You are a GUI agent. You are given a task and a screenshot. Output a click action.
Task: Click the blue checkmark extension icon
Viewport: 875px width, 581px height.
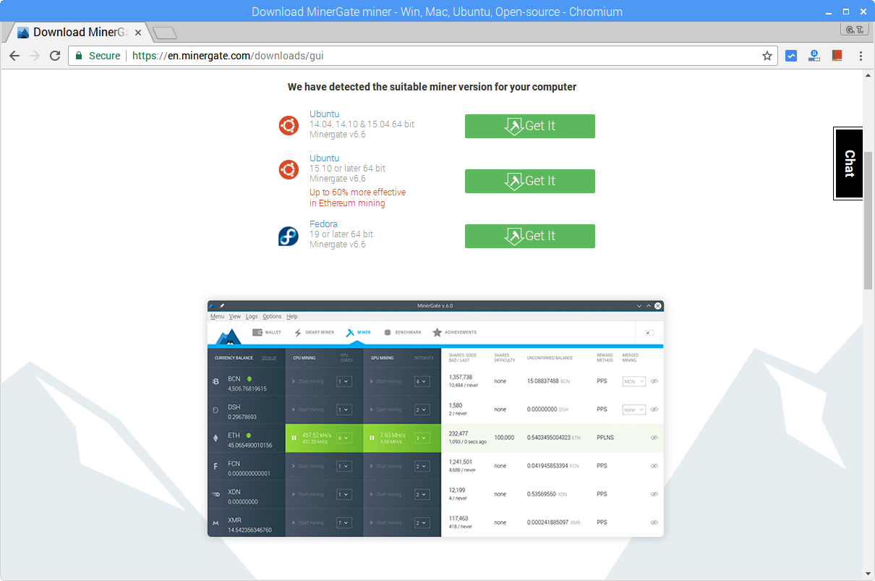point(791,56)
